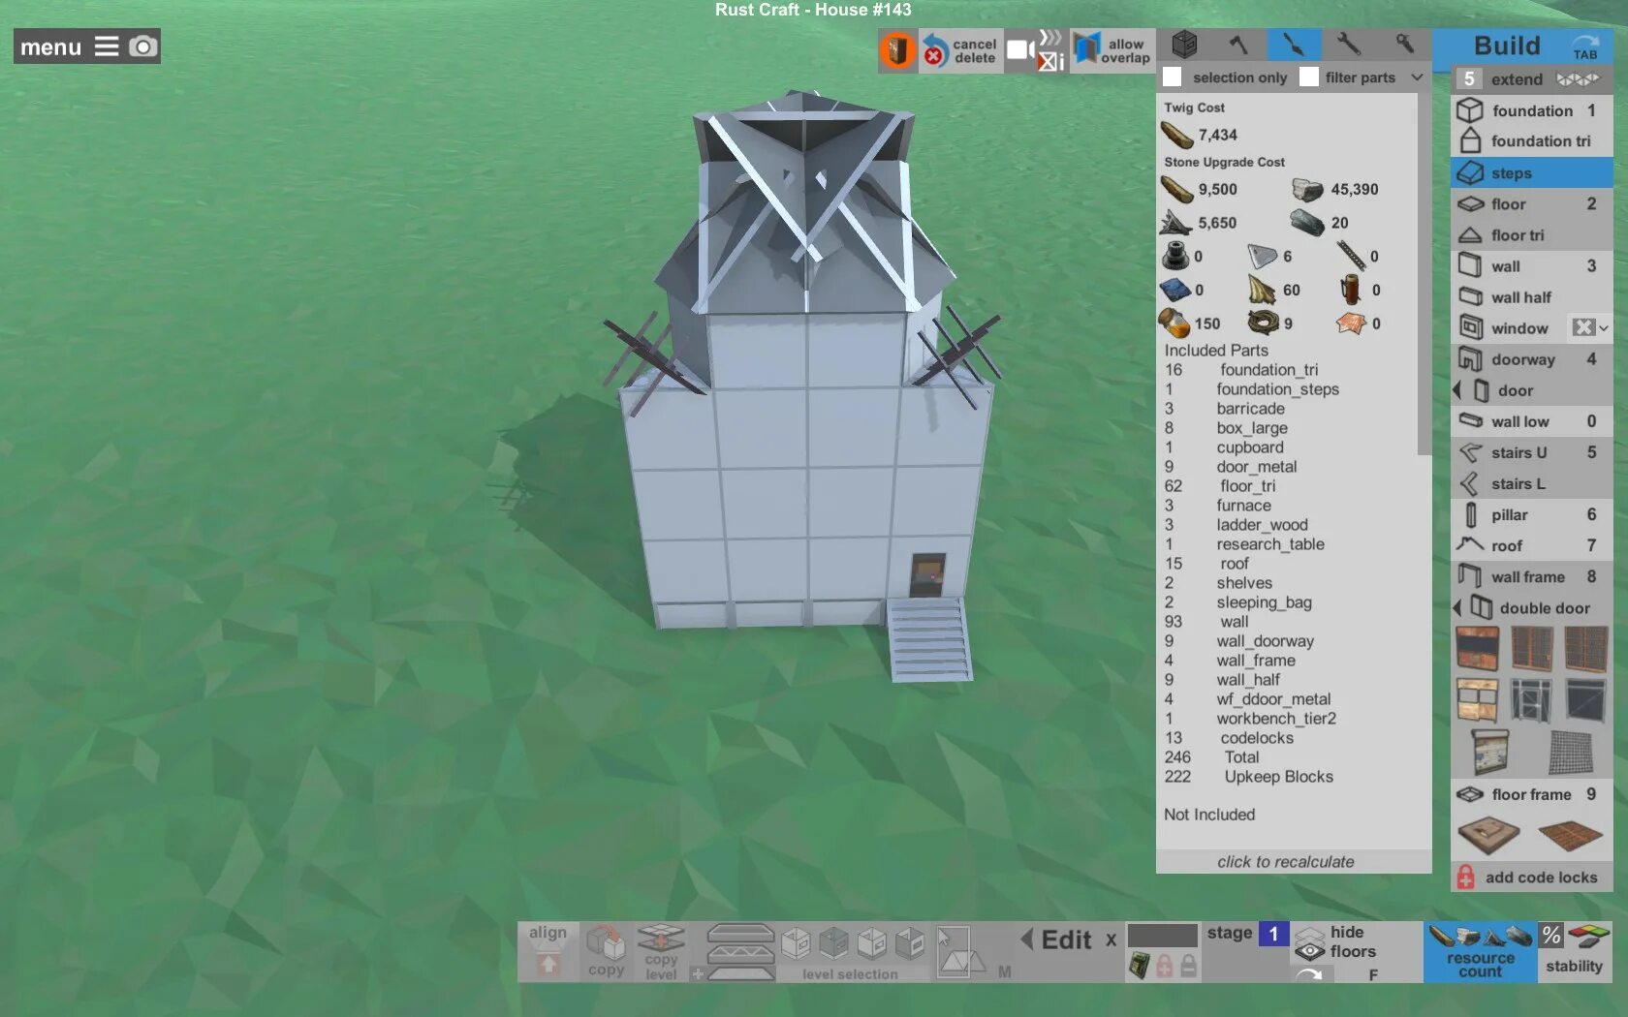
Task: Click the orange door icon in toolbar
Action: point(897,50)
